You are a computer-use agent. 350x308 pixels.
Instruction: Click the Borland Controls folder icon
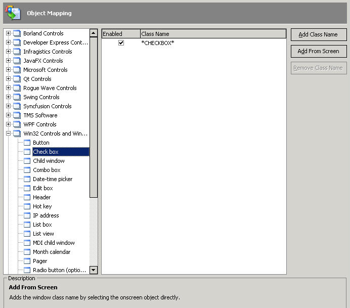coord(17,33)
